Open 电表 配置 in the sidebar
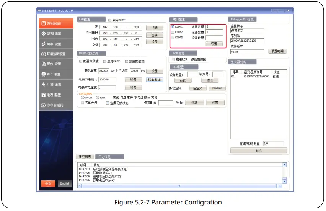Image resolution: width=326 pixels, height=211 pixels. 56,95
